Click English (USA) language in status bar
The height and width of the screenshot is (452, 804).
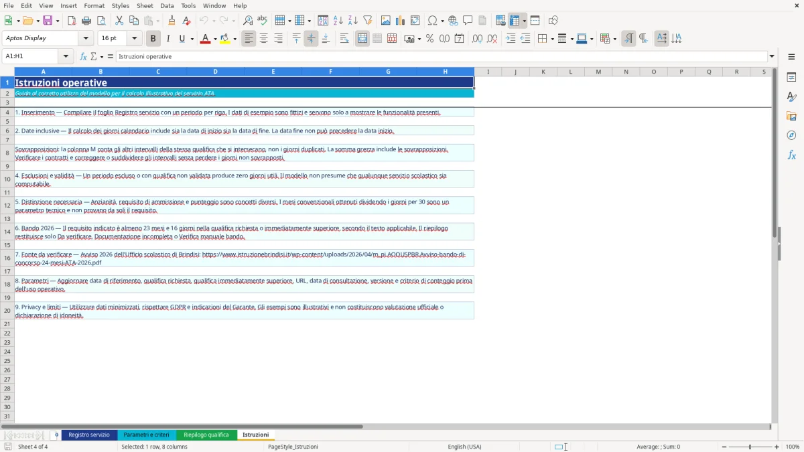(464, 447)
